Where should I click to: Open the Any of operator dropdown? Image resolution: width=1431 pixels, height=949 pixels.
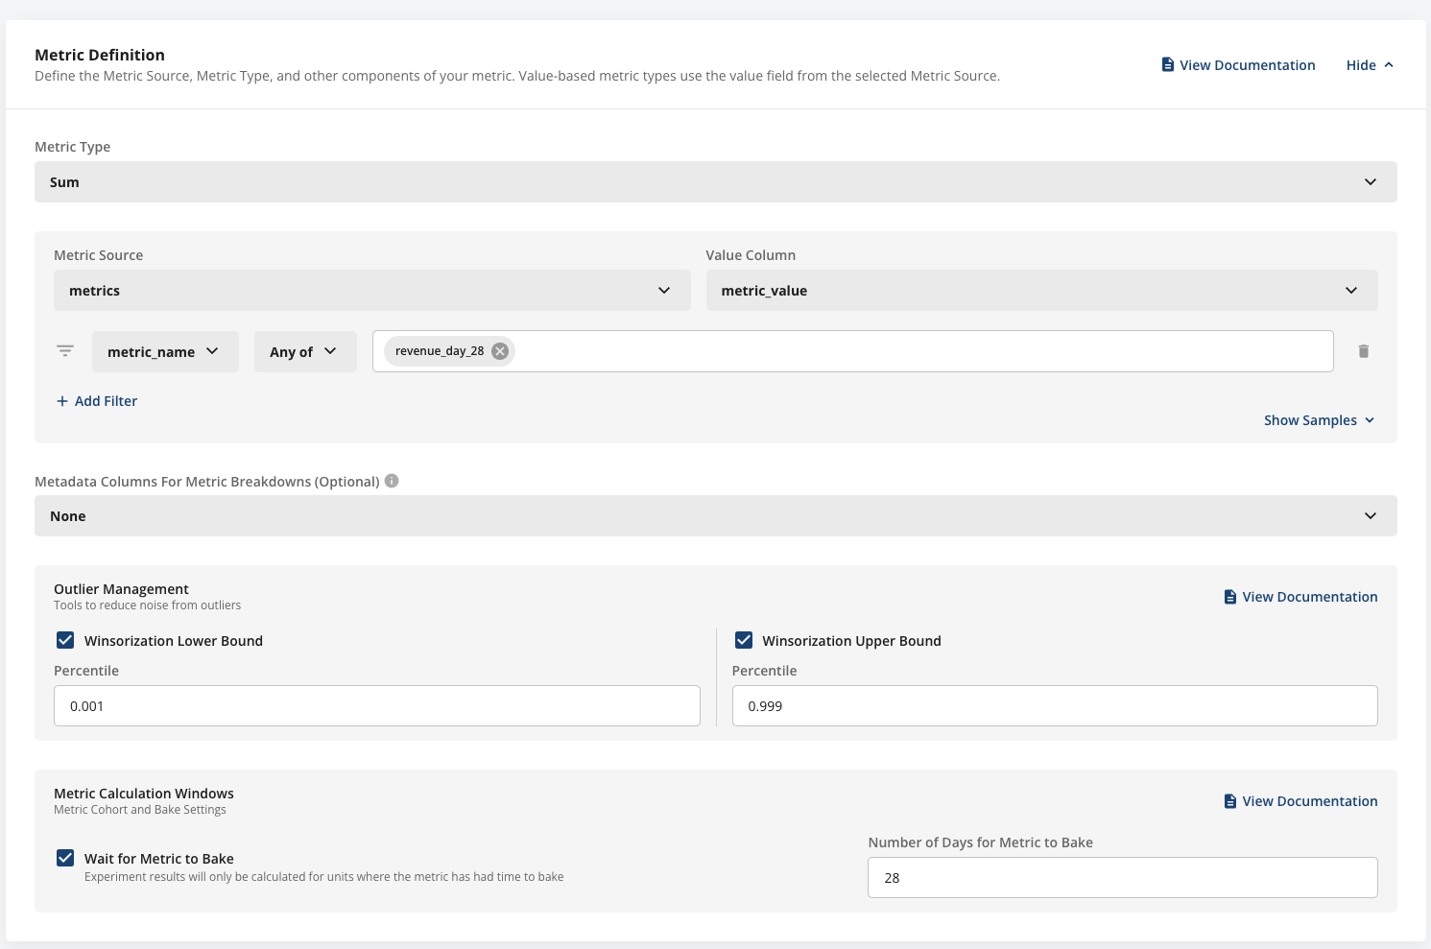[x=305, y=352]
